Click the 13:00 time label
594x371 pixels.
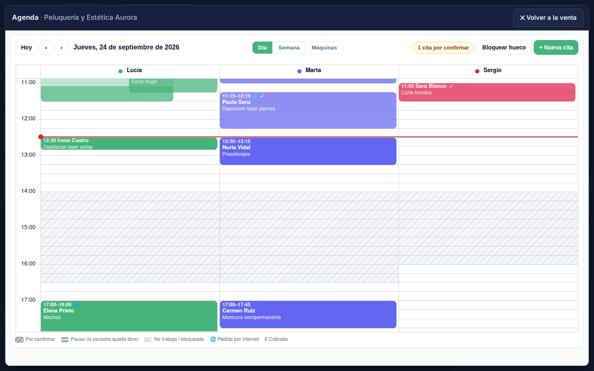pyautogui.click(x=28, y=155)
